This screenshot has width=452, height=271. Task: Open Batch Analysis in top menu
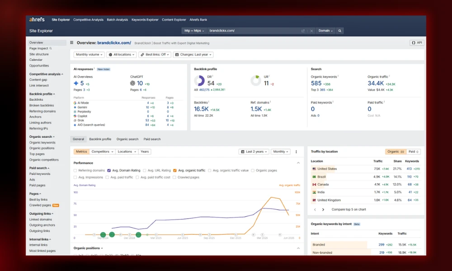click(x=118, y=20)
